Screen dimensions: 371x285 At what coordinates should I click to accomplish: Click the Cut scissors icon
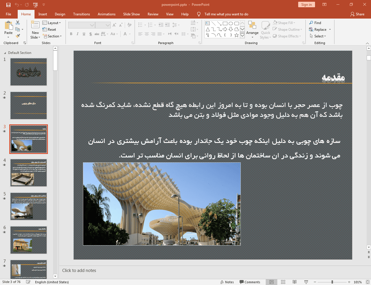[x=18, y=23]
